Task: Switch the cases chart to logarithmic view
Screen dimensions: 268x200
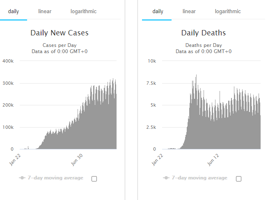Action: click(83, 11)
